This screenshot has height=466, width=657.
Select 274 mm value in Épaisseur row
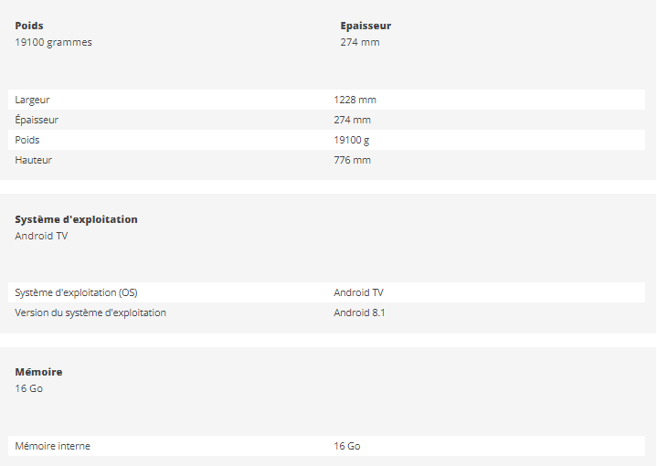coord(352,120)
